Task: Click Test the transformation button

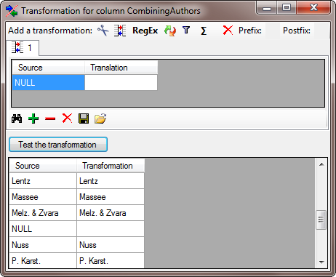Action: tap(58, 145)
